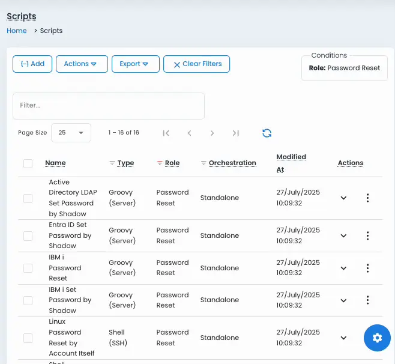Open three-dot menu for IBM i Password Reset
This screenshot has width=395, height=364.
(367, 268)
